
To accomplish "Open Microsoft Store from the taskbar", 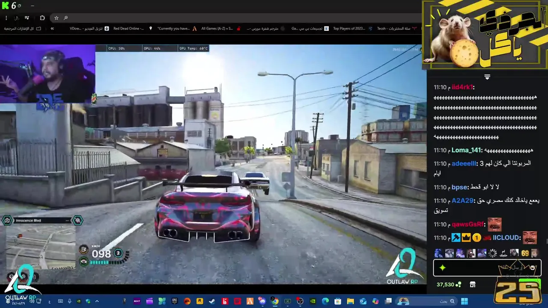I will pyautogui.click(x=338, y=301).
